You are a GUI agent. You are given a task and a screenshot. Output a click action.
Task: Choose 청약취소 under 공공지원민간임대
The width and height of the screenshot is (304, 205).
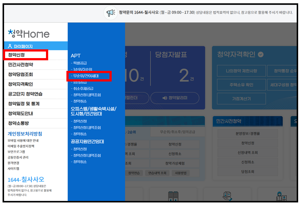coord(79,162)
